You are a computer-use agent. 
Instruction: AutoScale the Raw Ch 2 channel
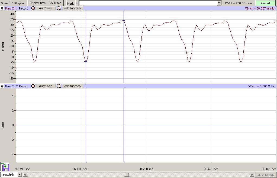[46, 86]
